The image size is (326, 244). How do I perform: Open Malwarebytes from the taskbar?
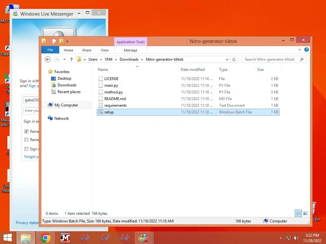65,238
